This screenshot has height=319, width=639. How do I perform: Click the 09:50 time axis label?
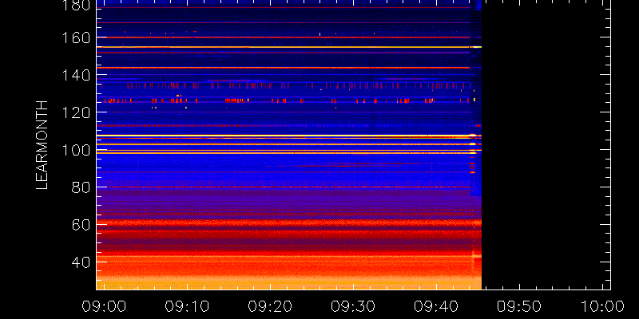click(519, 306)
